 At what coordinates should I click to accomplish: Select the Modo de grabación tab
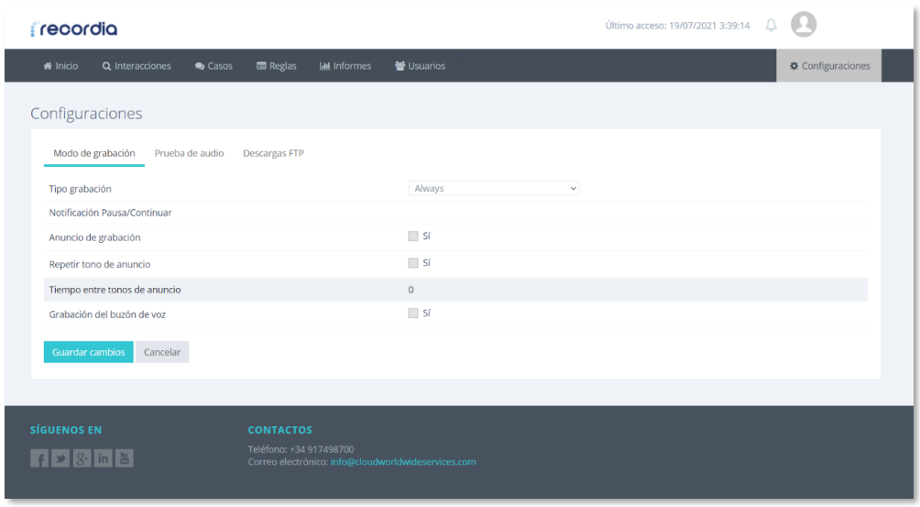point(93,153)
